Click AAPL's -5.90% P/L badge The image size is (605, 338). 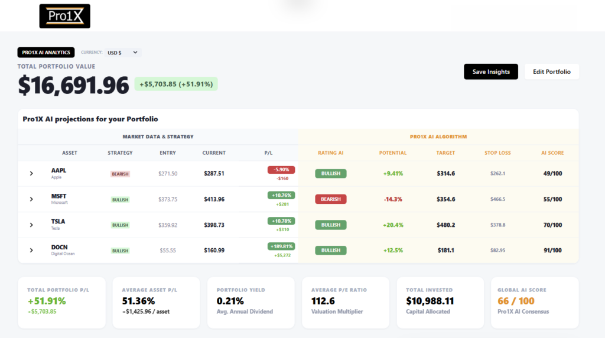click(281, 170)
